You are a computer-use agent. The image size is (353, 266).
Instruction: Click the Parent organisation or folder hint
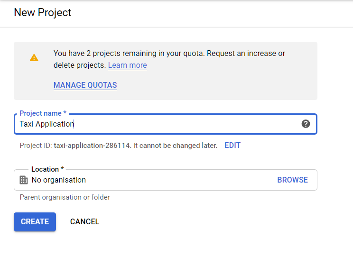pos(65,197)
